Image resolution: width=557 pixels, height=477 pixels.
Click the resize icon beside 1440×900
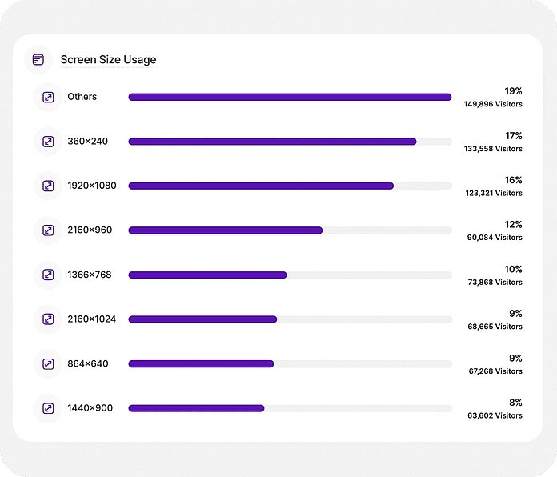click(48, 408)
